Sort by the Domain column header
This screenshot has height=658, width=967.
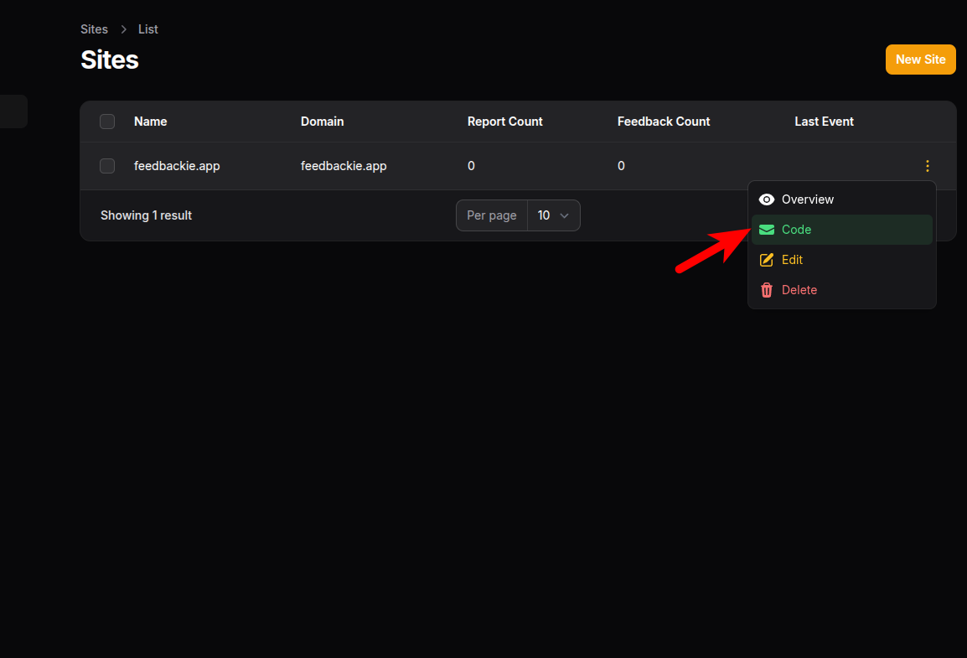pos(322,122)
